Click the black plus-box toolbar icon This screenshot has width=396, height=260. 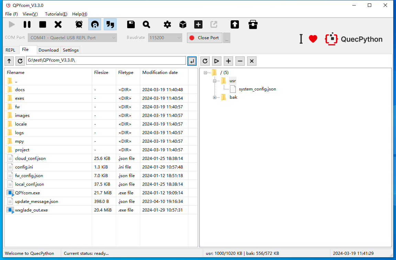pos(198,24)
